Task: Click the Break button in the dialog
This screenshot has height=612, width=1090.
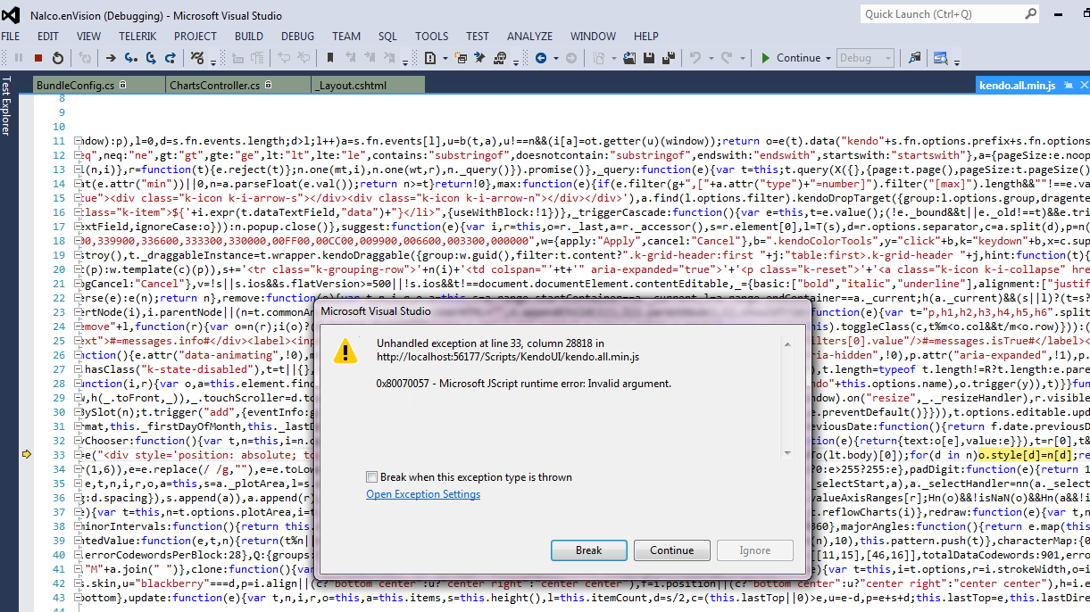Action: 588,550
